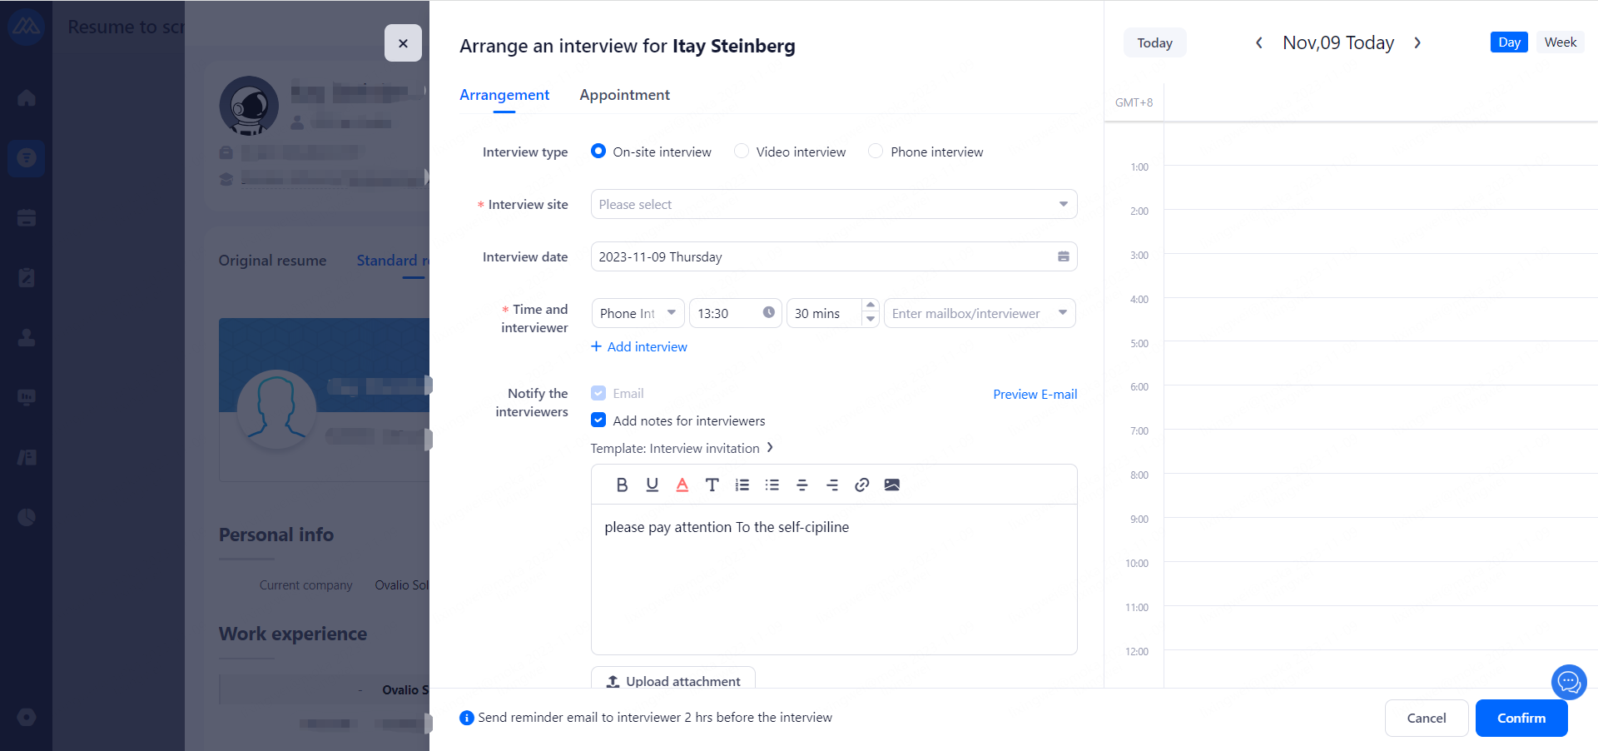1598x751 pixels.
Task: Switch to the Appointment tab
Action: [624, 95]
